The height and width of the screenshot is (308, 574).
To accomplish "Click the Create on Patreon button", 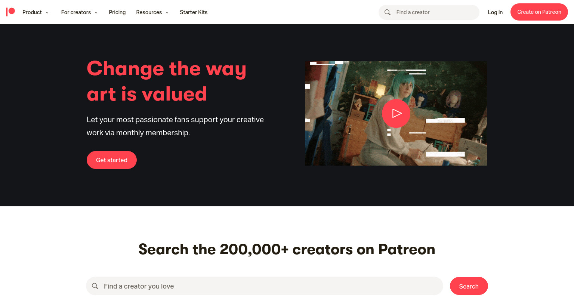I will pos(539,12).
